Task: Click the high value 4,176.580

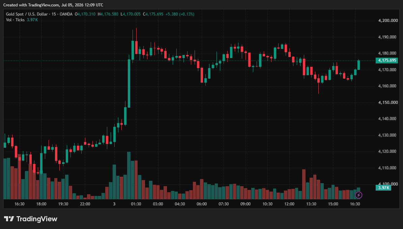Action: coord(109,14)
